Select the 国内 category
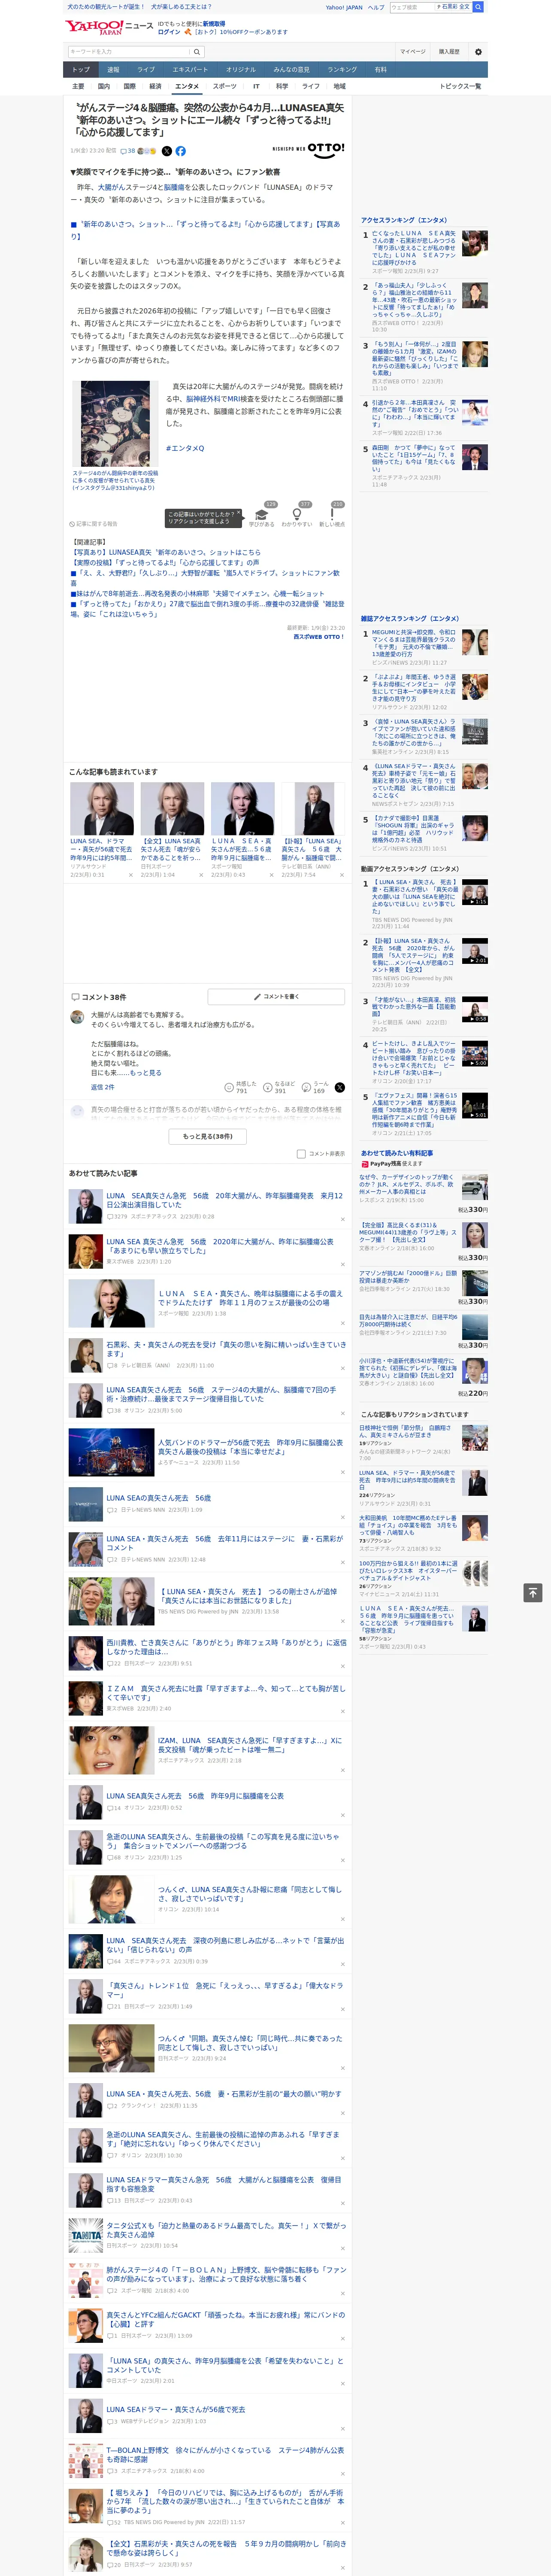Image resolution: width=551 pixels, height=2576 pixels. pyautogui.click(x=104, y=86)
